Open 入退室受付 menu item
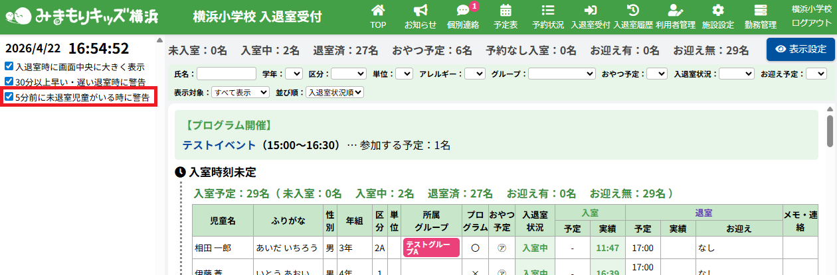This screenshot has height=275, width=837. coord(591,16)
